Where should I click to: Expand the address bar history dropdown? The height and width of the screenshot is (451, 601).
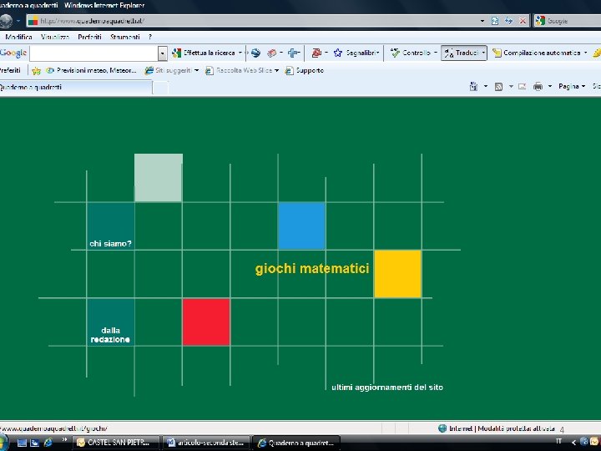482,21
